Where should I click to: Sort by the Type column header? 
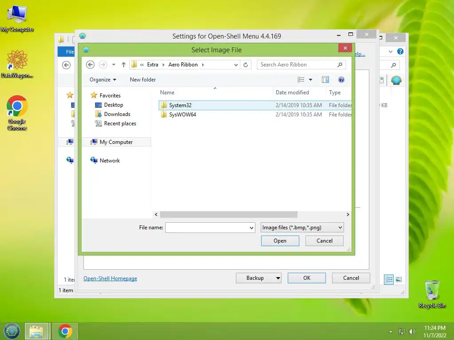(335, 93)
